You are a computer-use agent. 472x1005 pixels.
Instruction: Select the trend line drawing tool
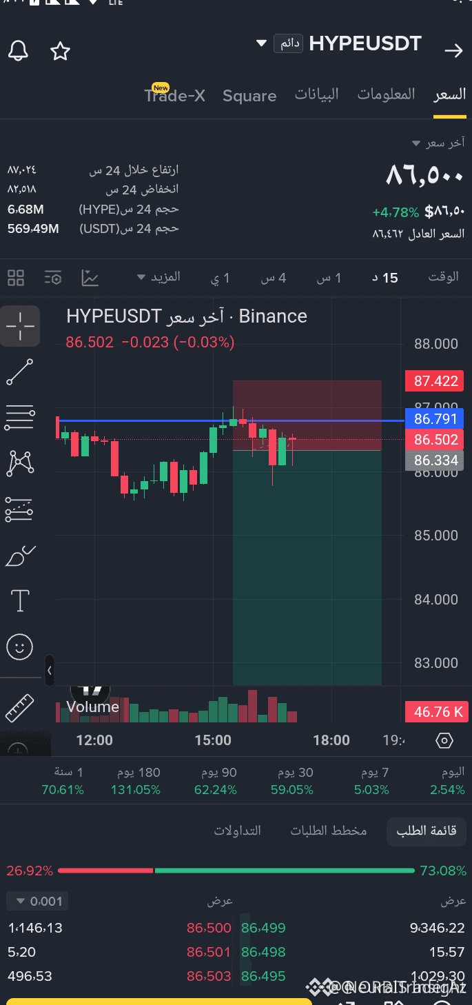click(x=20, y=372)
